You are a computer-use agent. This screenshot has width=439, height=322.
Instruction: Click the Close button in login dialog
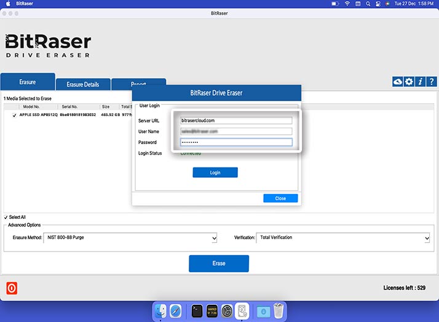click(280, 198)
